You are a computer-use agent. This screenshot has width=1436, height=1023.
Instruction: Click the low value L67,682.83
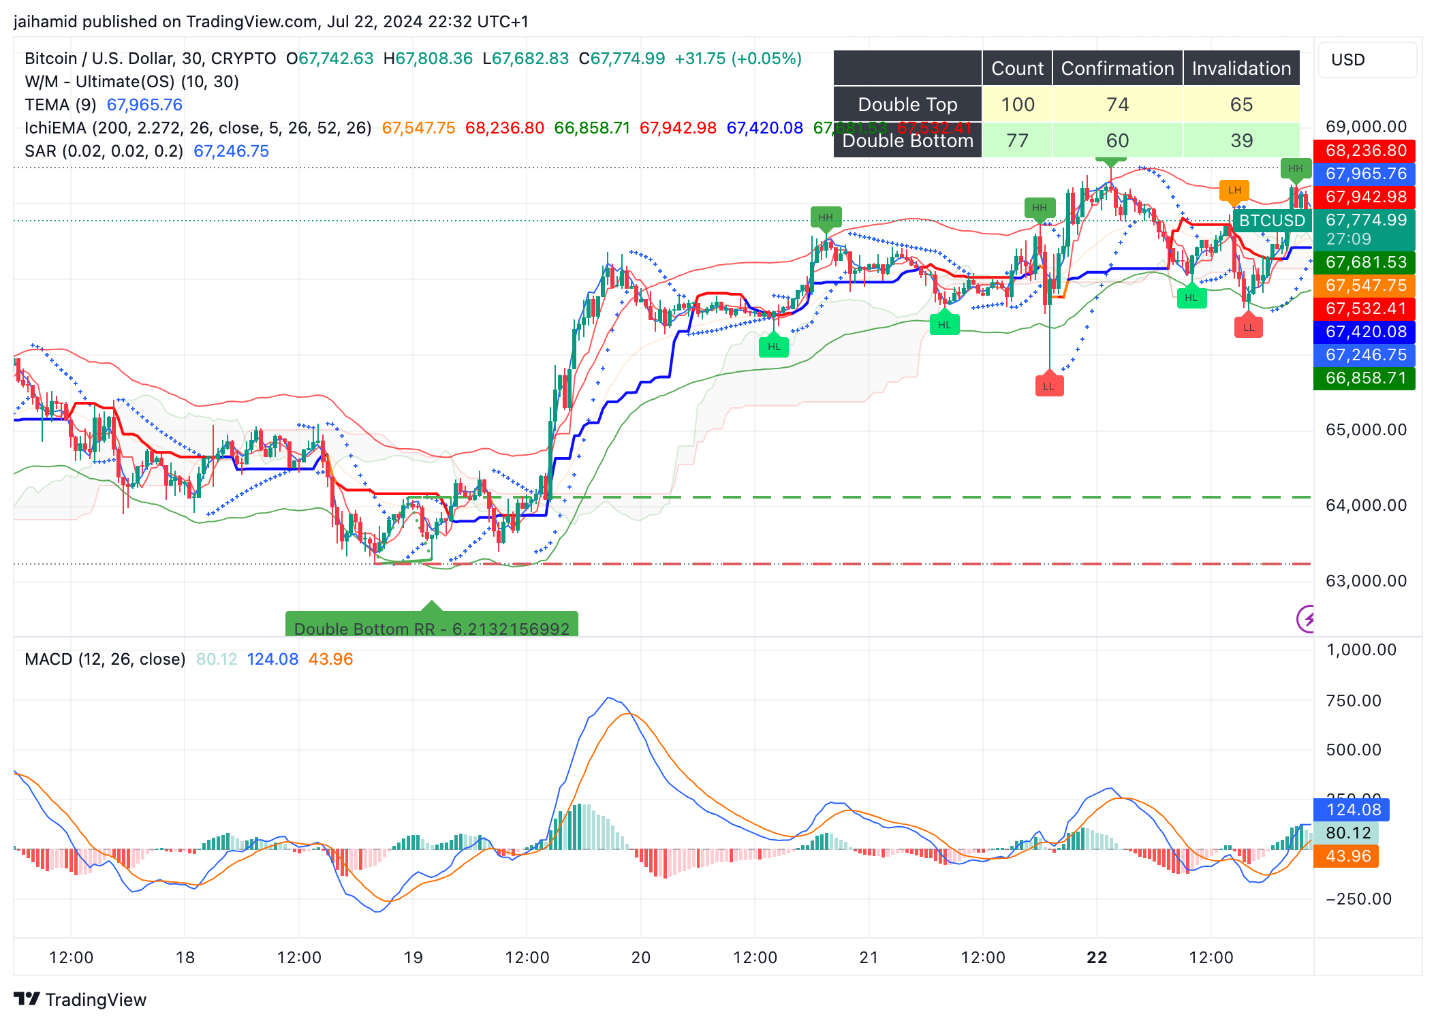point(525,59)
